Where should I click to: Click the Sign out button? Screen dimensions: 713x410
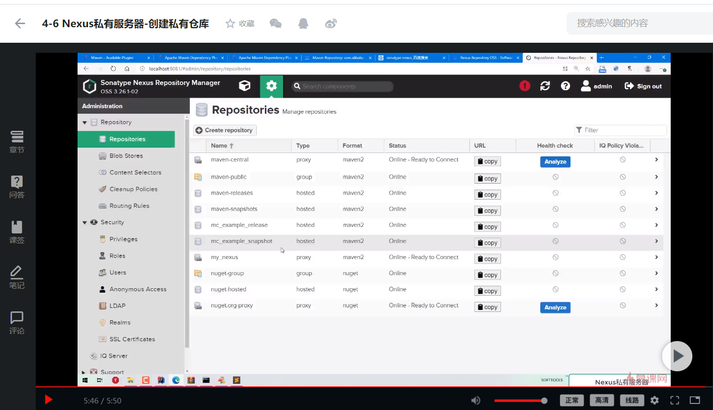(644, 86)
